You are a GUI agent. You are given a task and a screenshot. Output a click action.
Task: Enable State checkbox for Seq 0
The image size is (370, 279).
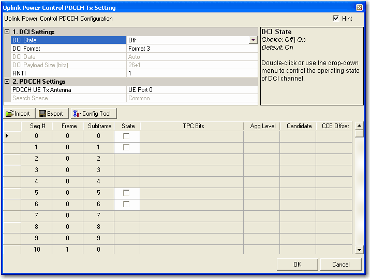[126, 136]
